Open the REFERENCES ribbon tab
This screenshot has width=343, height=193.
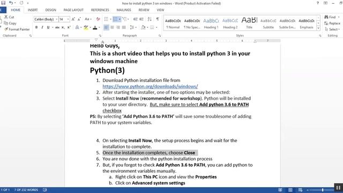point(100,10)
